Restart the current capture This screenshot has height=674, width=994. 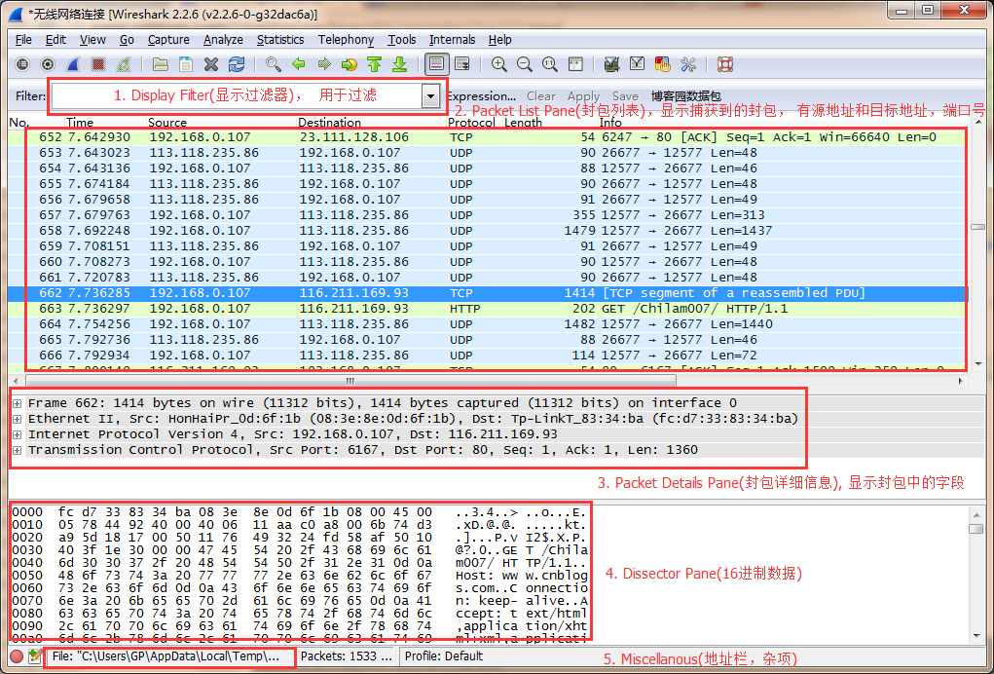coord(124,64)
